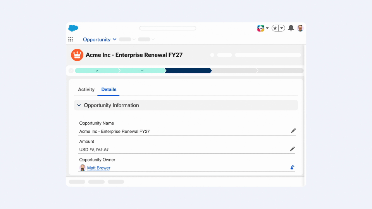Change the Opportunity Owner icon
The height and width of the screenshot is (209, 372).
[x=292, y=168]
